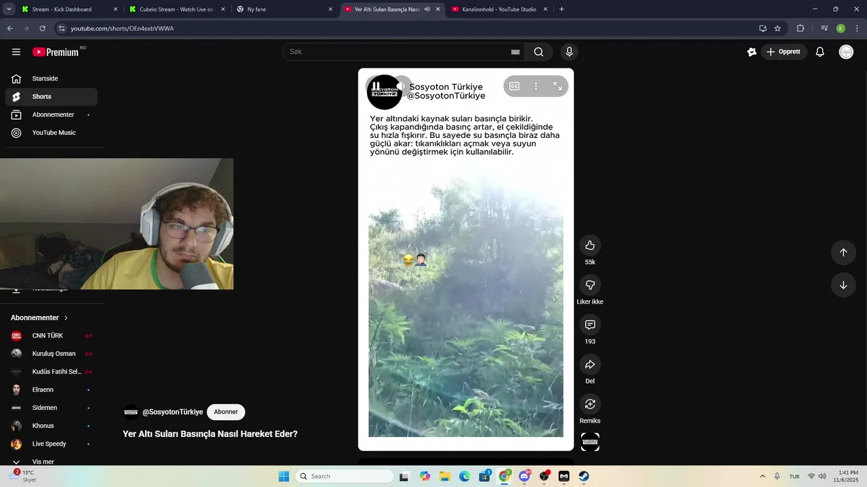Open the Kudüs Fatihi Sel... channel
Screen dimensions: 867x487
tap(51, 371)
